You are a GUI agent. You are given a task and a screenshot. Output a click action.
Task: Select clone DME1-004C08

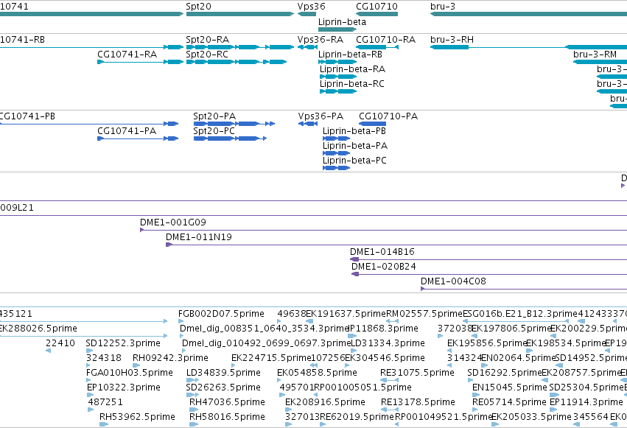tap(524, 290)
